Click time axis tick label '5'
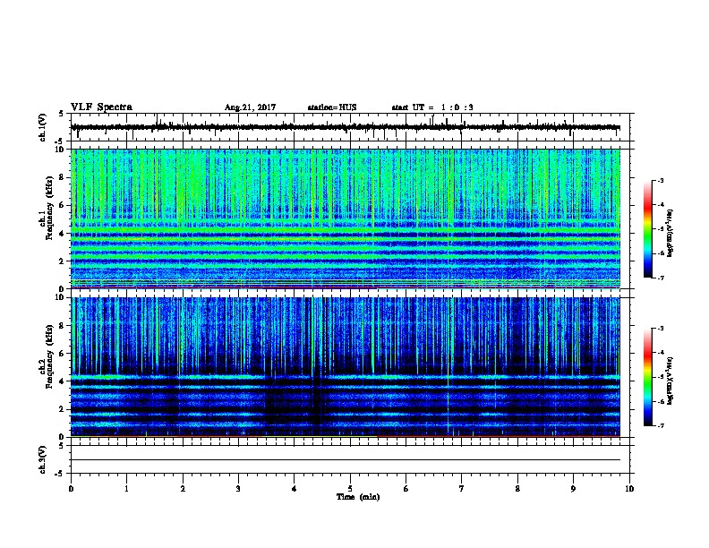Image resolution: width=709 pixels, height=548 pixels. click(350, 489)
